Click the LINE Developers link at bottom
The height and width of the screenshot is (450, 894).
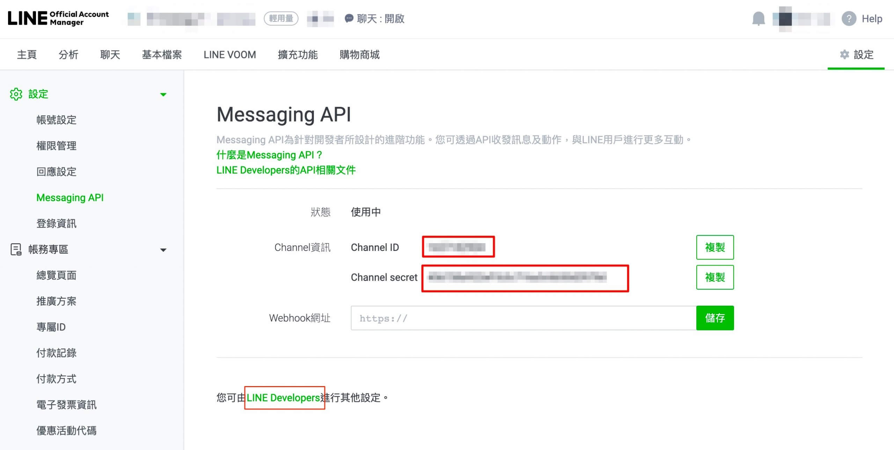(283, 398)
